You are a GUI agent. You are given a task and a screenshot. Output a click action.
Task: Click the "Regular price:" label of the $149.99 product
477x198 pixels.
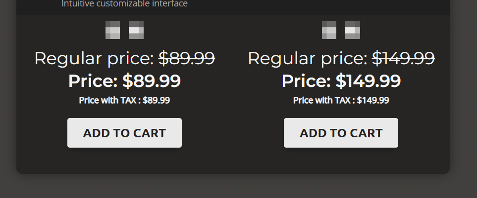point(308,58)
